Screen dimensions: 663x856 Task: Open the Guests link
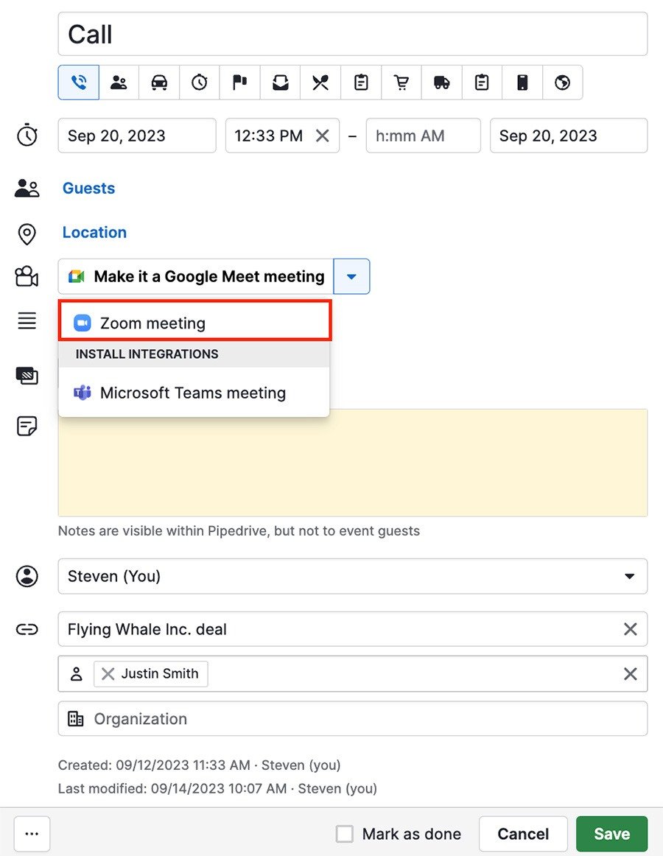(88, 188)
